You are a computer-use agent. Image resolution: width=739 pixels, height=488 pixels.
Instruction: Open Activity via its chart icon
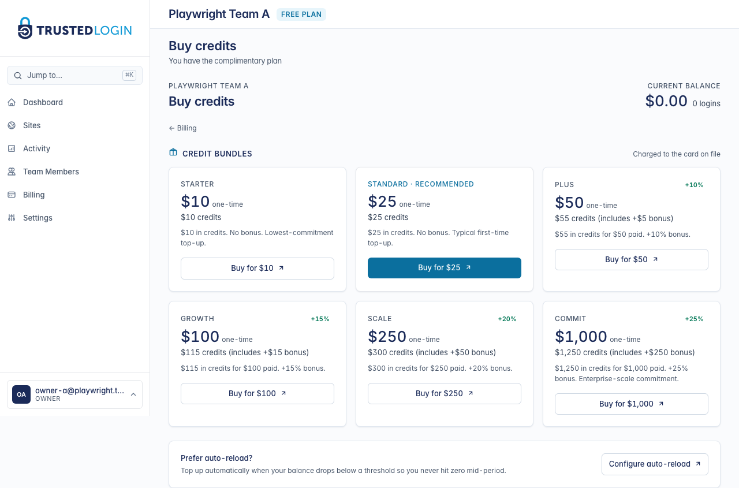pyautogui.click(x=11, y=148)
